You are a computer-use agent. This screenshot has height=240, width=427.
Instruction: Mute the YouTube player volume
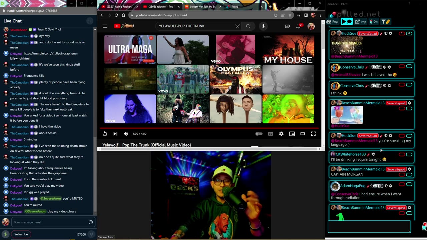(126, 134)
